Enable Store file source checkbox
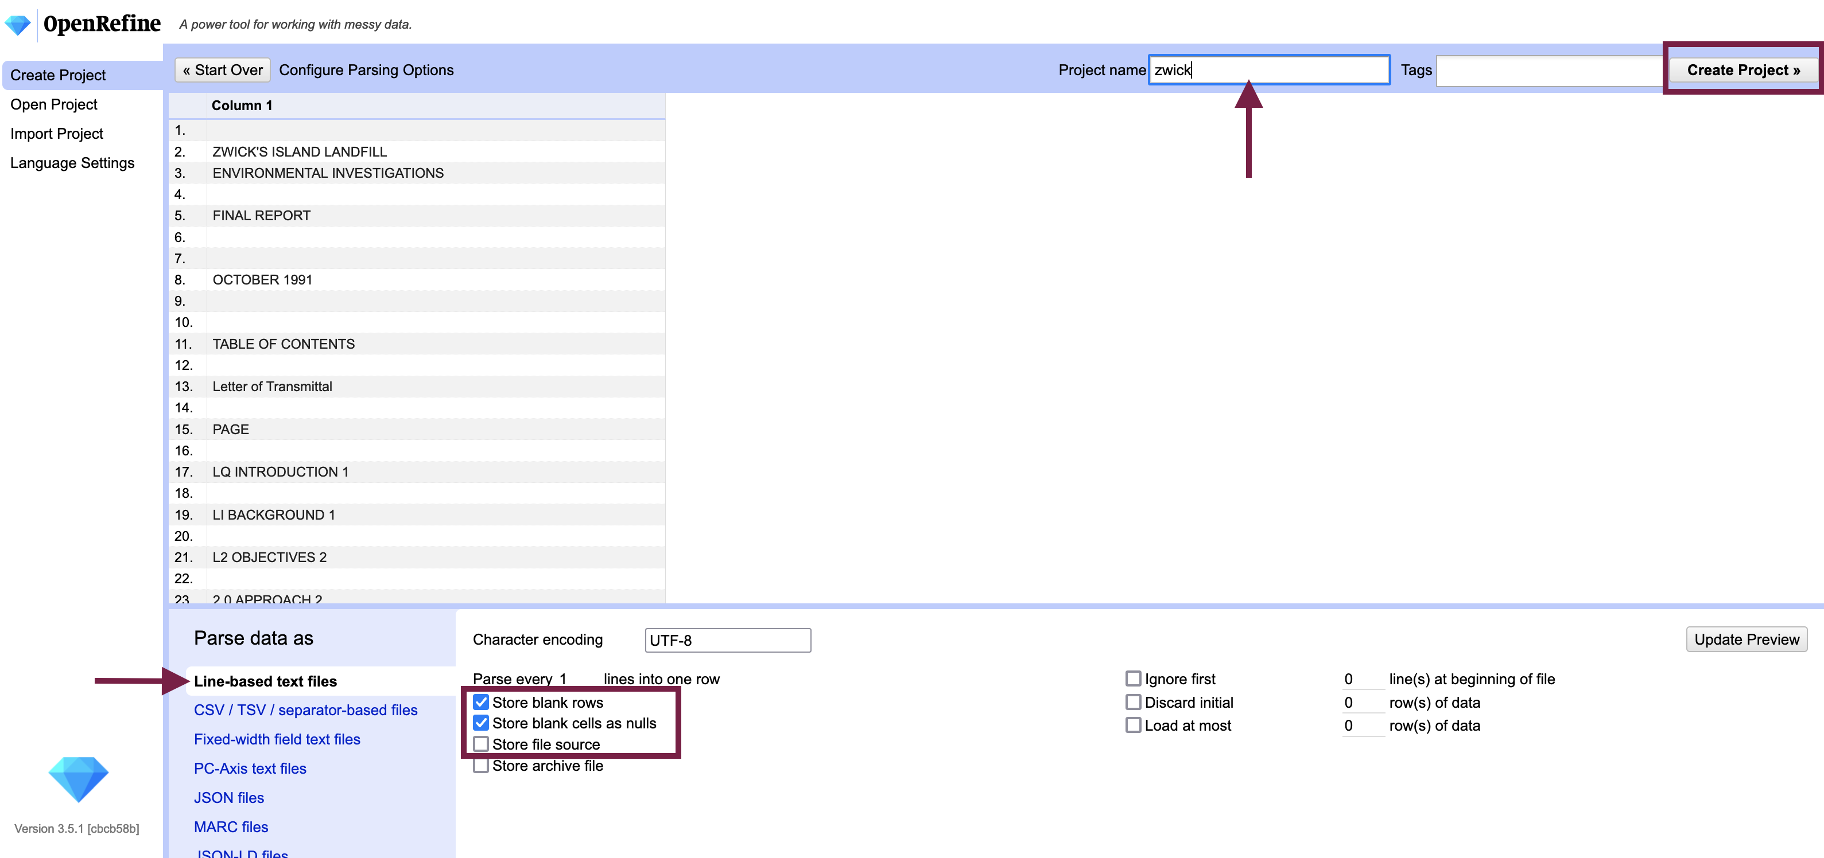1824x858 pixels. (x=482, y=745)
